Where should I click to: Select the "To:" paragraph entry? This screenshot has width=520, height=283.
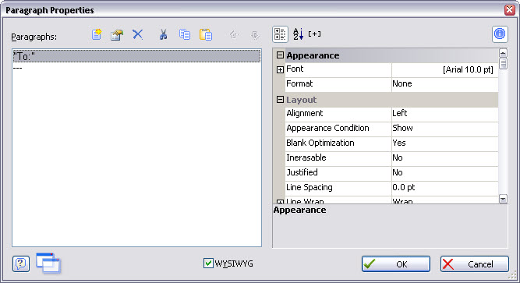[136, 56]
